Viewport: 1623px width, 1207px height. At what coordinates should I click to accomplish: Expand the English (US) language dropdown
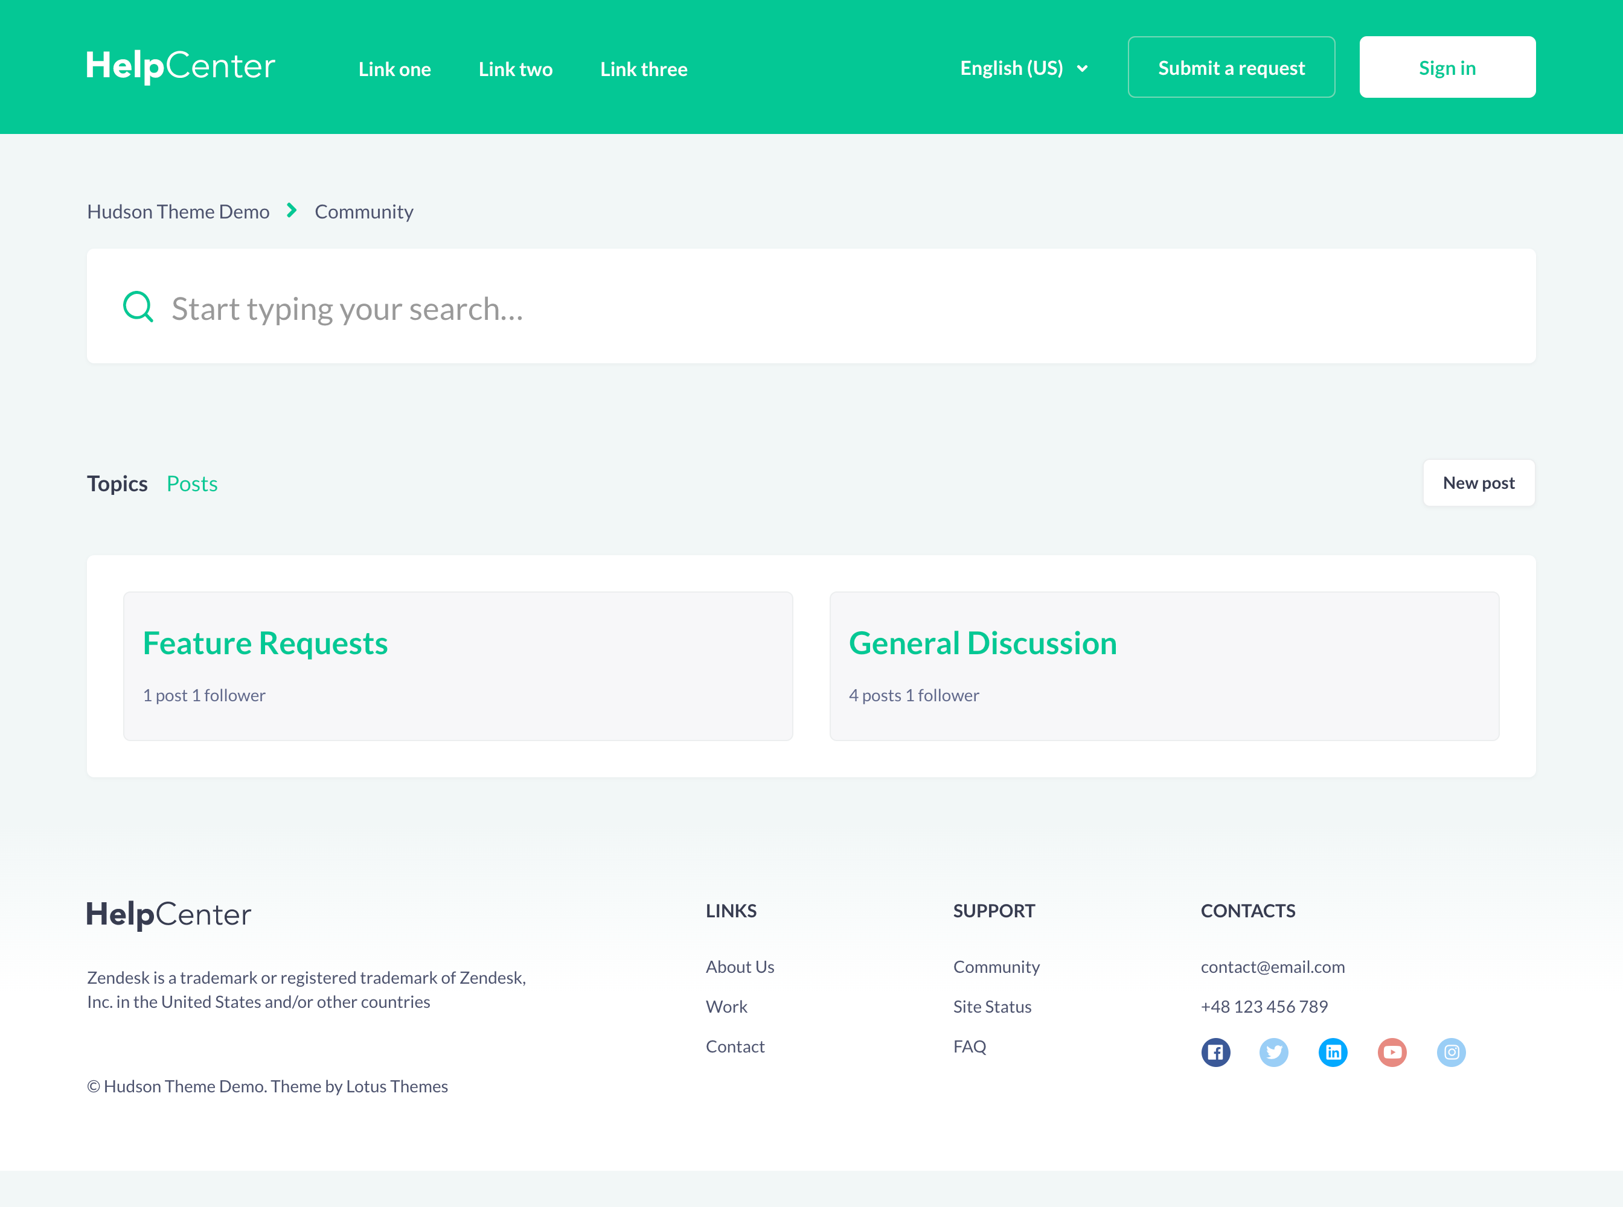(x=1023, y=68)
